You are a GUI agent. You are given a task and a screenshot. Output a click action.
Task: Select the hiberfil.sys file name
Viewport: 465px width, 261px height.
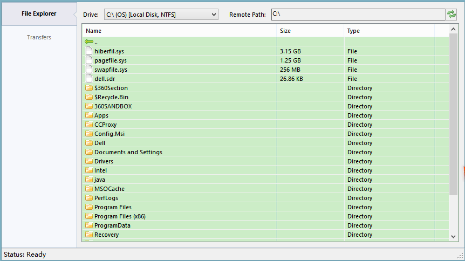[x=109, y=51]
